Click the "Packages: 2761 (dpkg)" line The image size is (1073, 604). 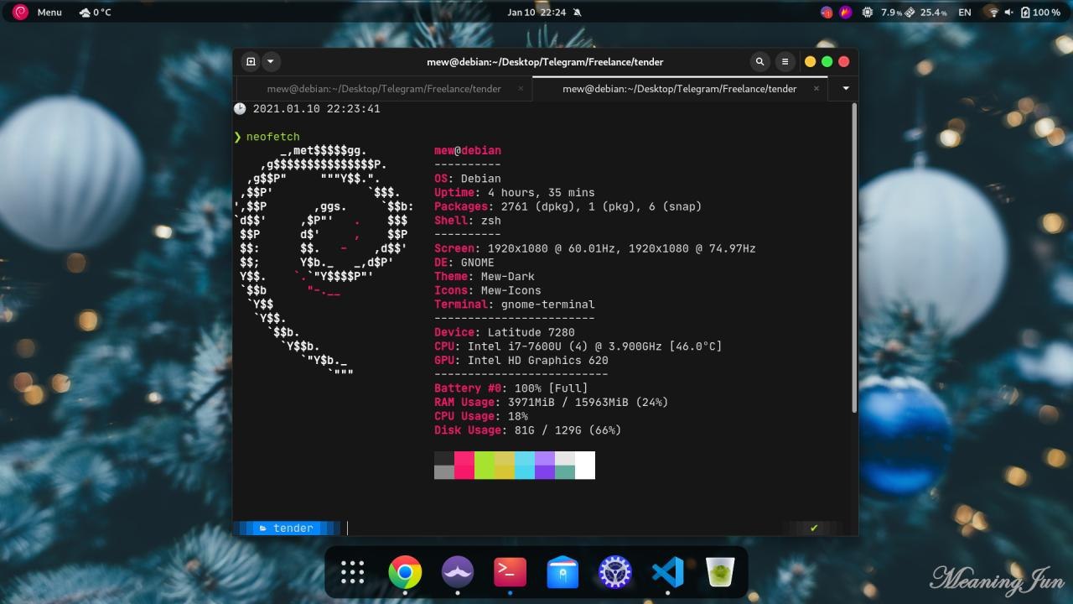click(568, 206)
